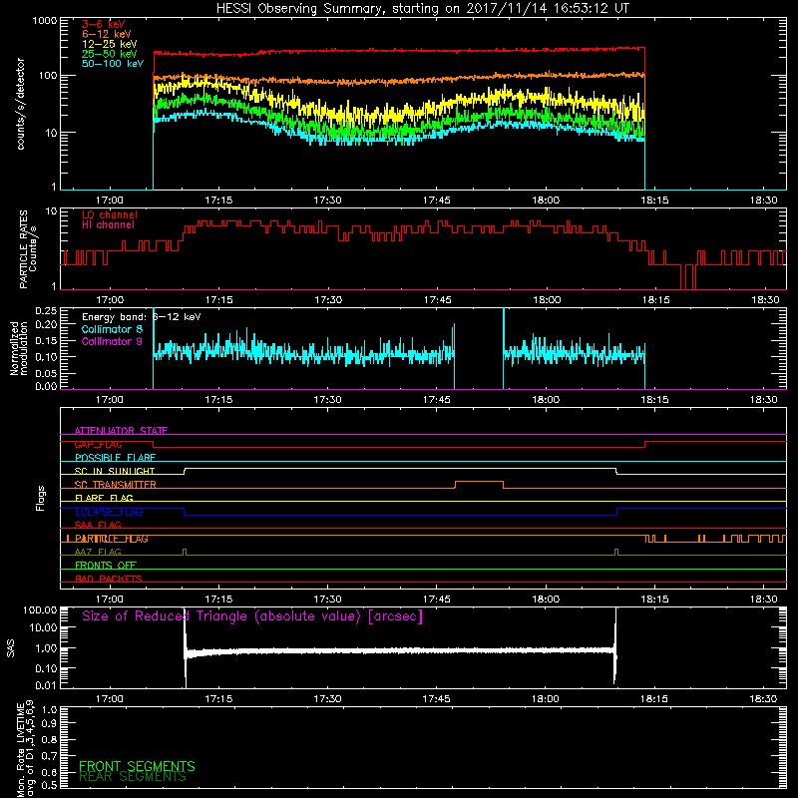The height and width of the screenshot is (798, 798).
Task: Select the '3-6 keV' red legend label
Action: (x=104, y=24)
